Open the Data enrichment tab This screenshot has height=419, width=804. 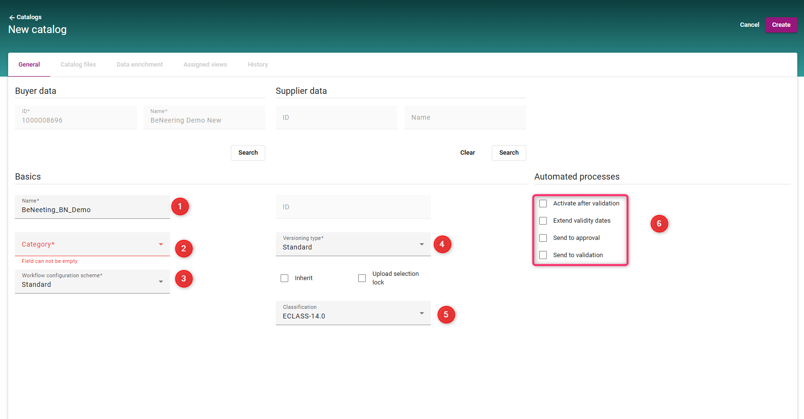pyautogui.click(x=139, y=65)
